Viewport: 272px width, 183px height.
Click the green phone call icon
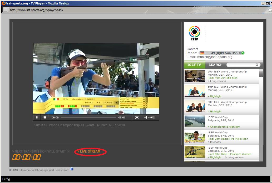point(243,53)
